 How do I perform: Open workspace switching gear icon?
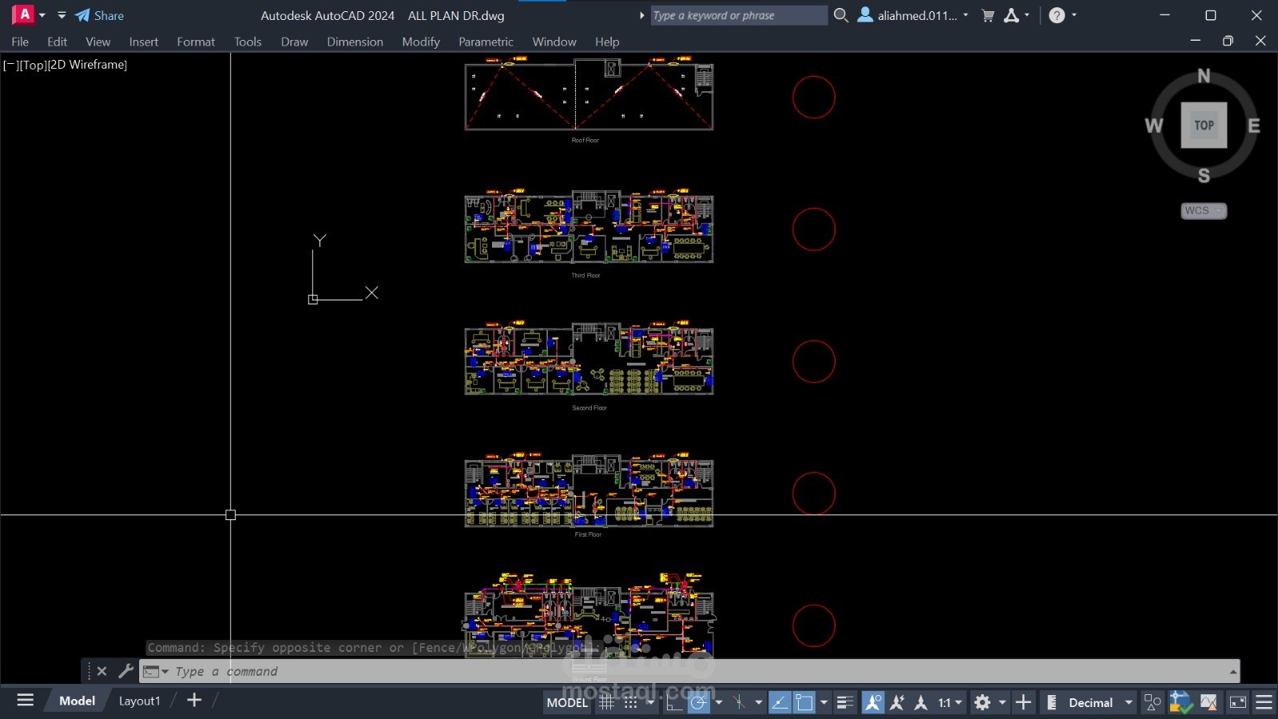pos(982,702)
